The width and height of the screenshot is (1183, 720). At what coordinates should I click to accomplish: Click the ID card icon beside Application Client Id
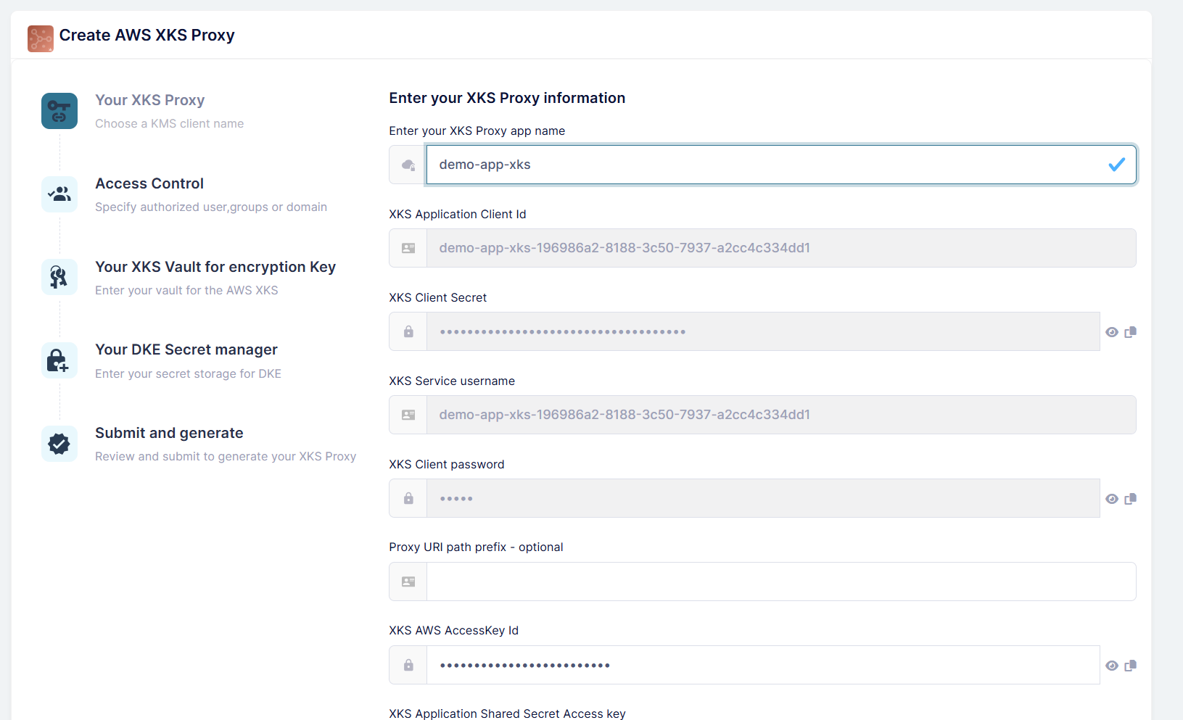click(x=408, y=248)
